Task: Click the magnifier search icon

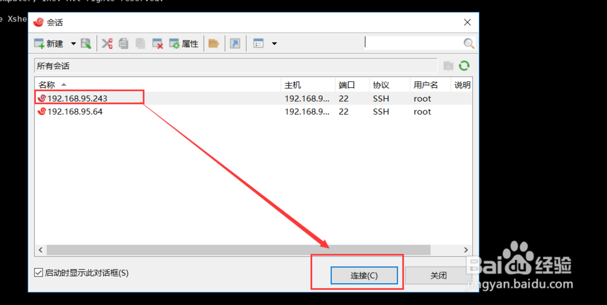Action: pyautogui.click(x=469, y=43)
